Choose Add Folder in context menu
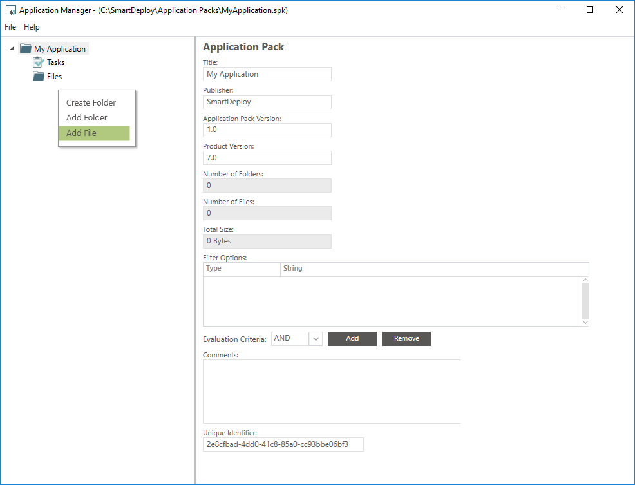Viewport: 635px width, 485px height. coord(87,118)
